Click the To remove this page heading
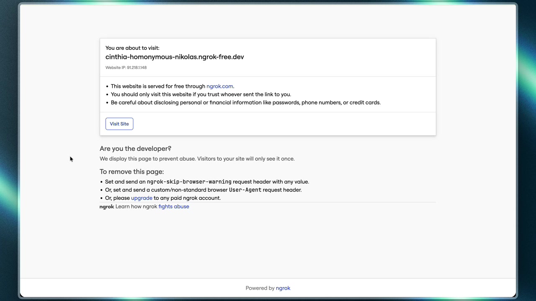Image resolution: width=536 pixels, height=301 pixels. [131, 171]
